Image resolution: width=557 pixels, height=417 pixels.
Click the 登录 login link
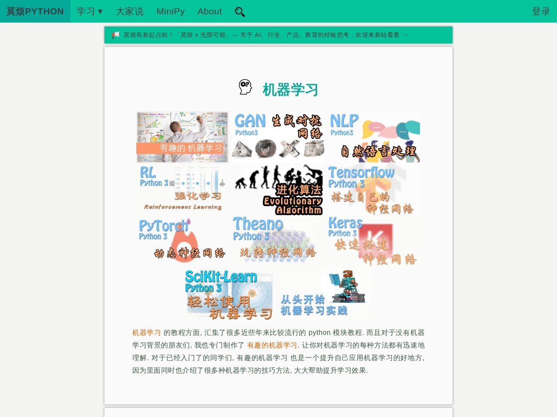(540, 12)
